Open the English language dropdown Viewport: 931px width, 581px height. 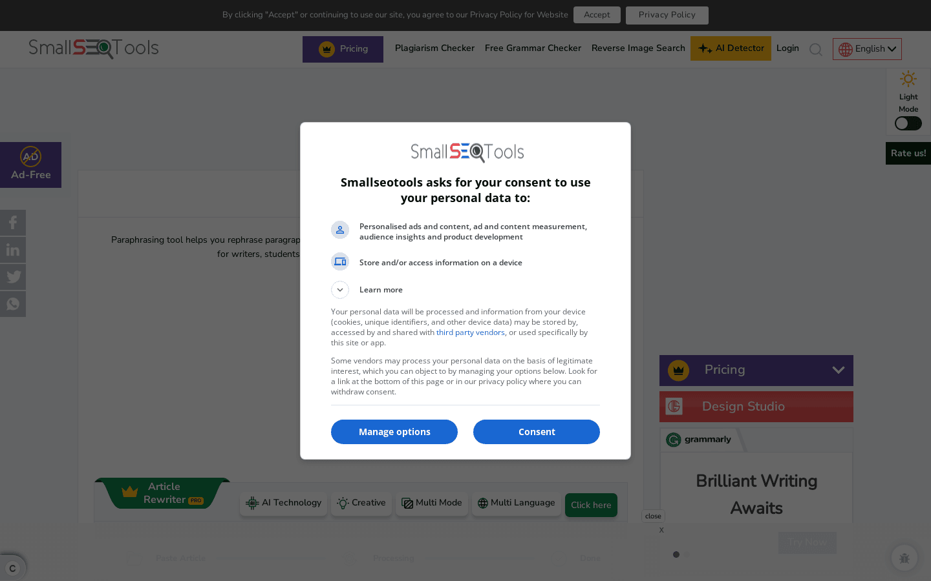click(867, 49)
